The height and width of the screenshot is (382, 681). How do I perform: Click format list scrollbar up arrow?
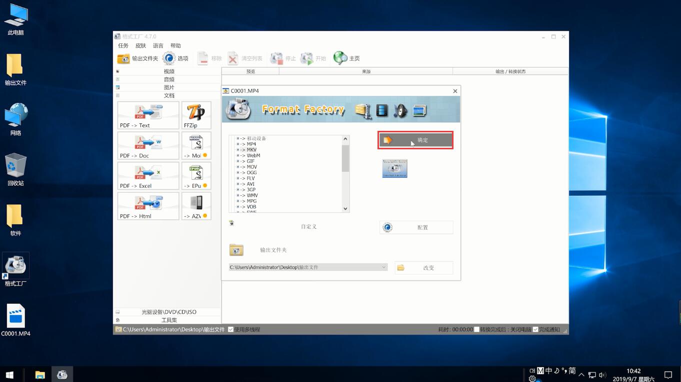pyautogui.click(x=345, y=139)
